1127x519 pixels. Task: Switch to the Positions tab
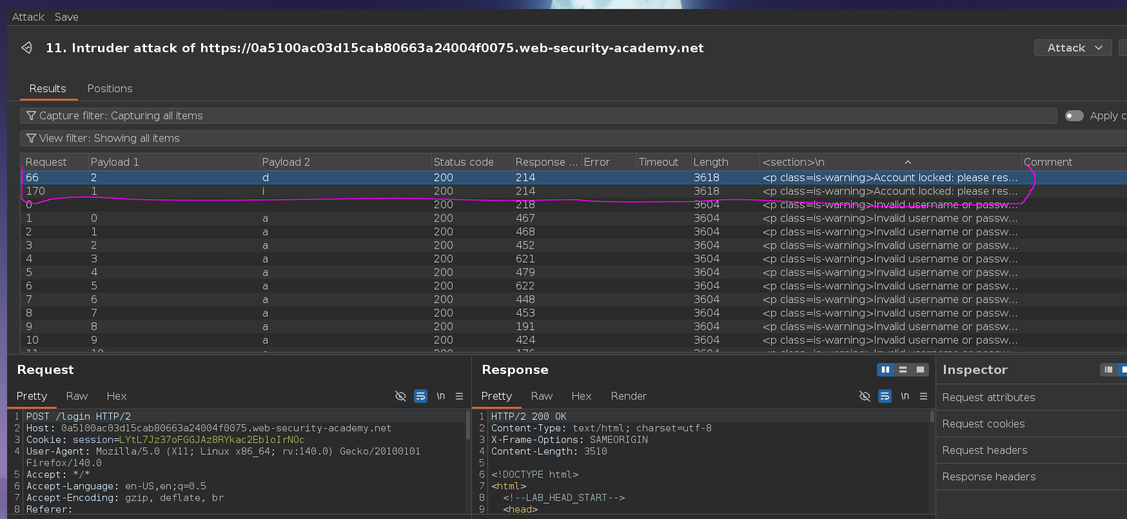tap(110, 88)
